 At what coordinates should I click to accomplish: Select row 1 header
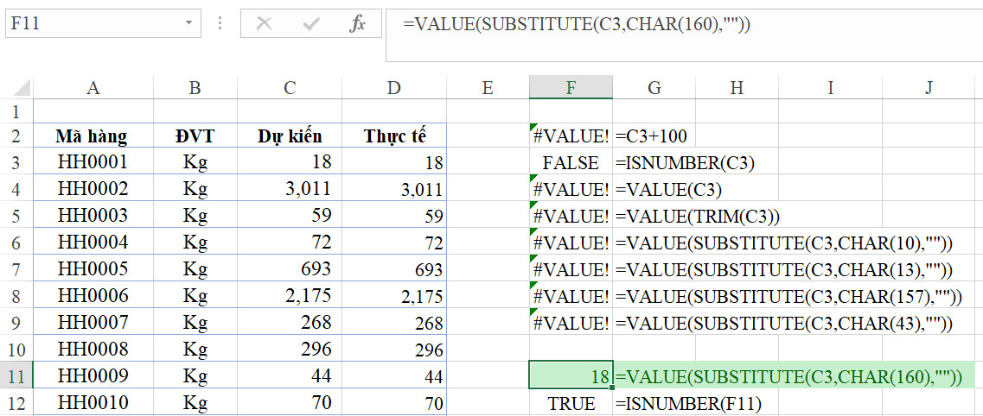(16, 111)
